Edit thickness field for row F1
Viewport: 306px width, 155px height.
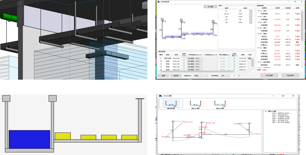[184, 58]
